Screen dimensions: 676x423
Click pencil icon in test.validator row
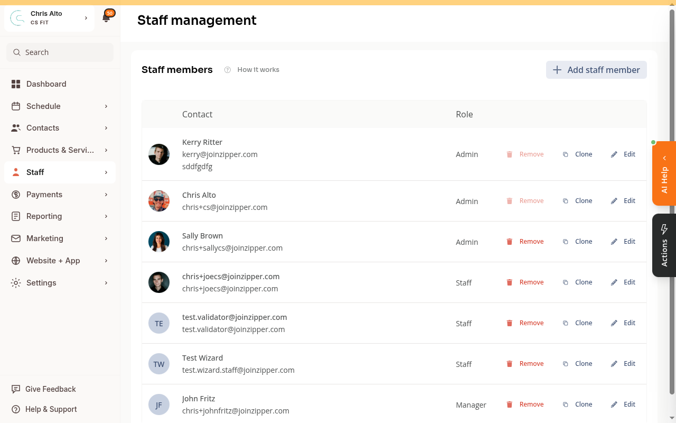(x=614, y=323)
